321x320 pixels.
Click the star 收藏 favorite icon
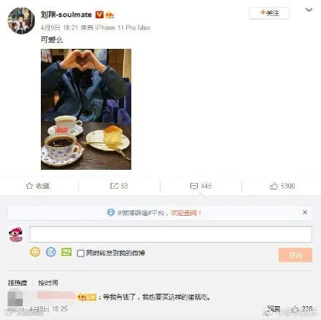pyautogui.click(x=29, y=186)
